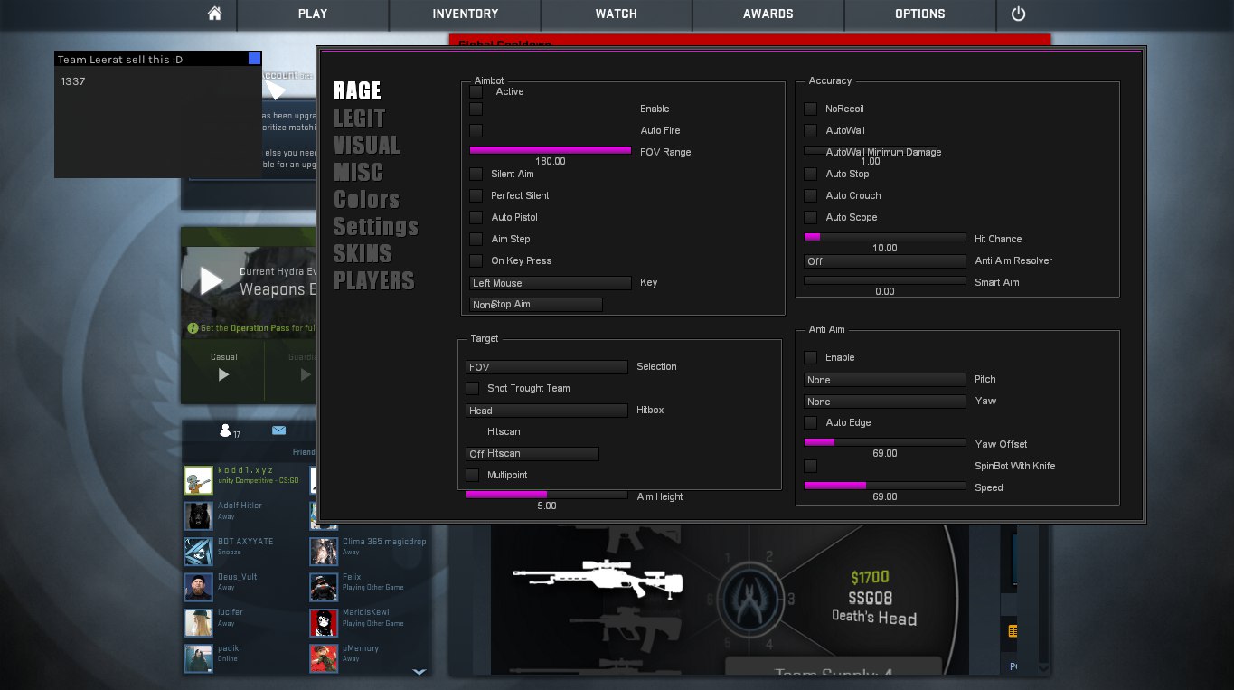
Task: Open Clima 365 magicdrop avatar
Action: click(324, 551)
